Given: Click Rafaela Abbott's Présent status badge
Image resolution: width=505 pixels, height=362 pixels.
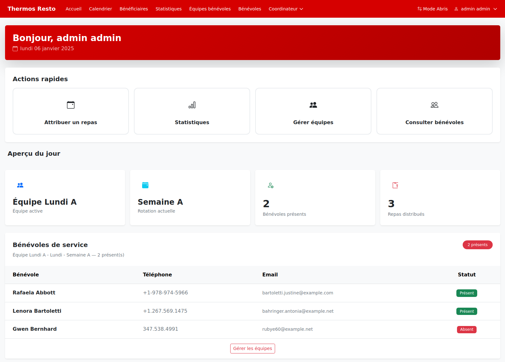Looking at the screenshot, I should pyautogui.click(x=467, y=293).
